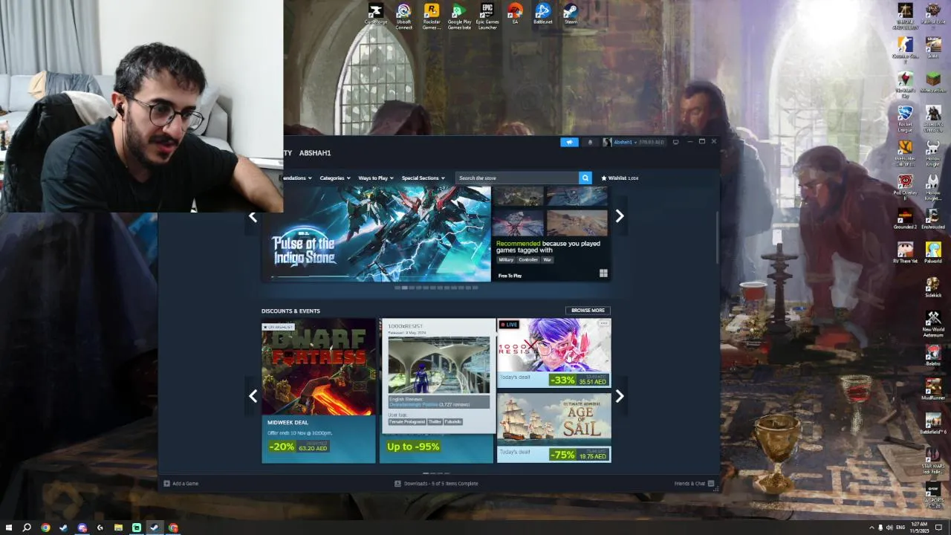Open File Explorer from the taskbar
This screenshot has width=951, height=535.
tap(118, 528)
